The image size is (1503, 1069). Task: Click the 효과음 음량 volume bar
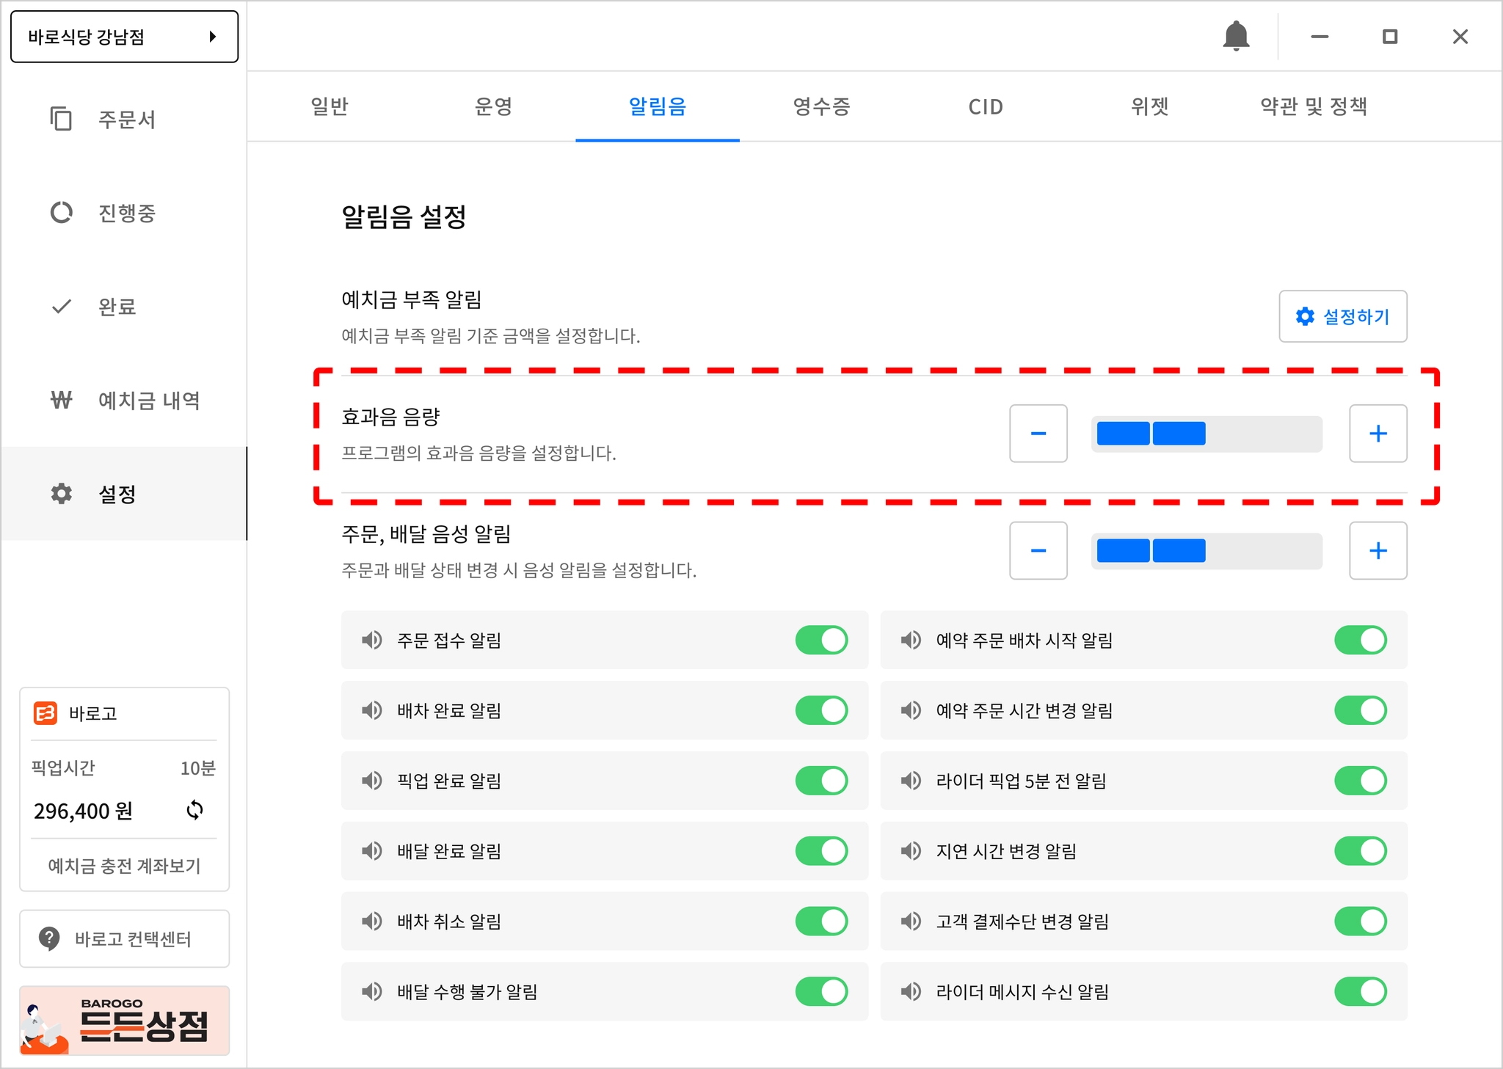click(1206, 434)
